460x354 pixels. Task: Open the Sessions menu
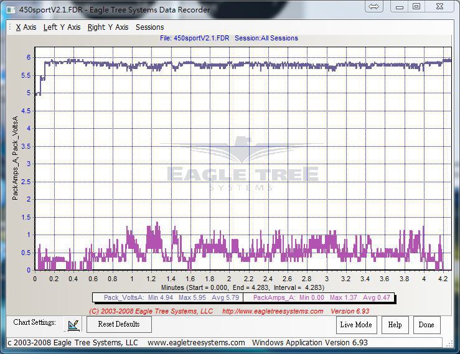coord(149,27)
